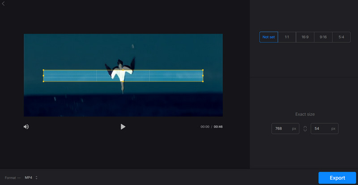Select the left edge middle crop handle
Viewport: 358px width, 185px height.
click(43, 76)
